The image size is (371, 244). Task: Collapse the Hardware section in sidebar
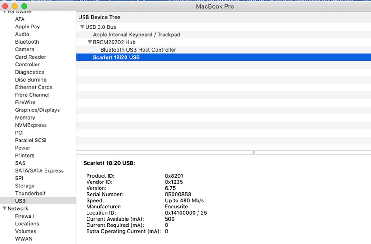click(4, 11)
